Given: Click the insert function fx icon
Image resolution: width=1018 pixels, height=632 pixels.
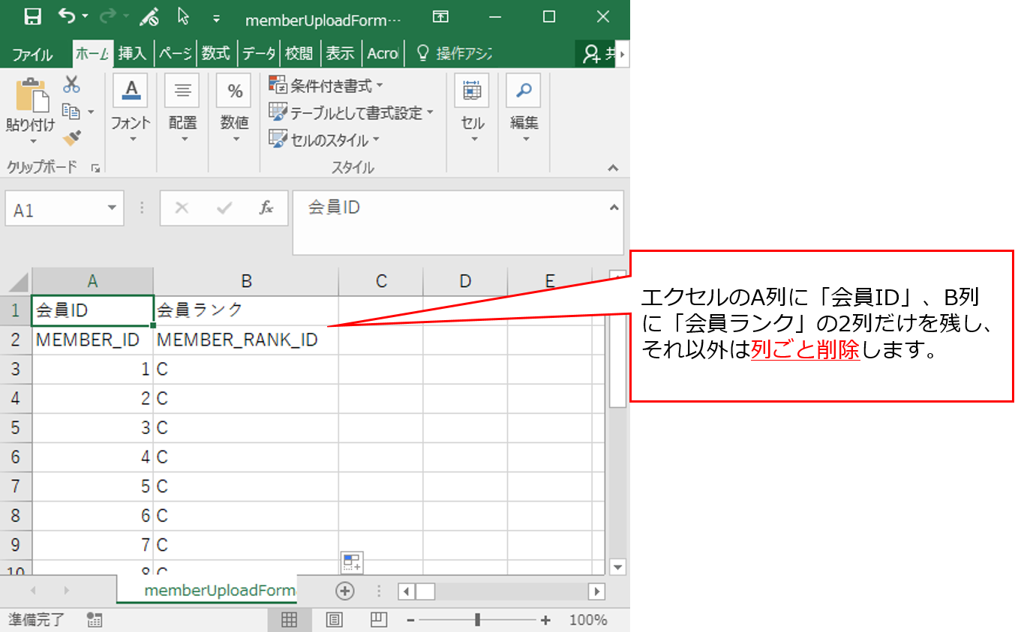Looking at the screenshot, I should [x=266, y=208].
